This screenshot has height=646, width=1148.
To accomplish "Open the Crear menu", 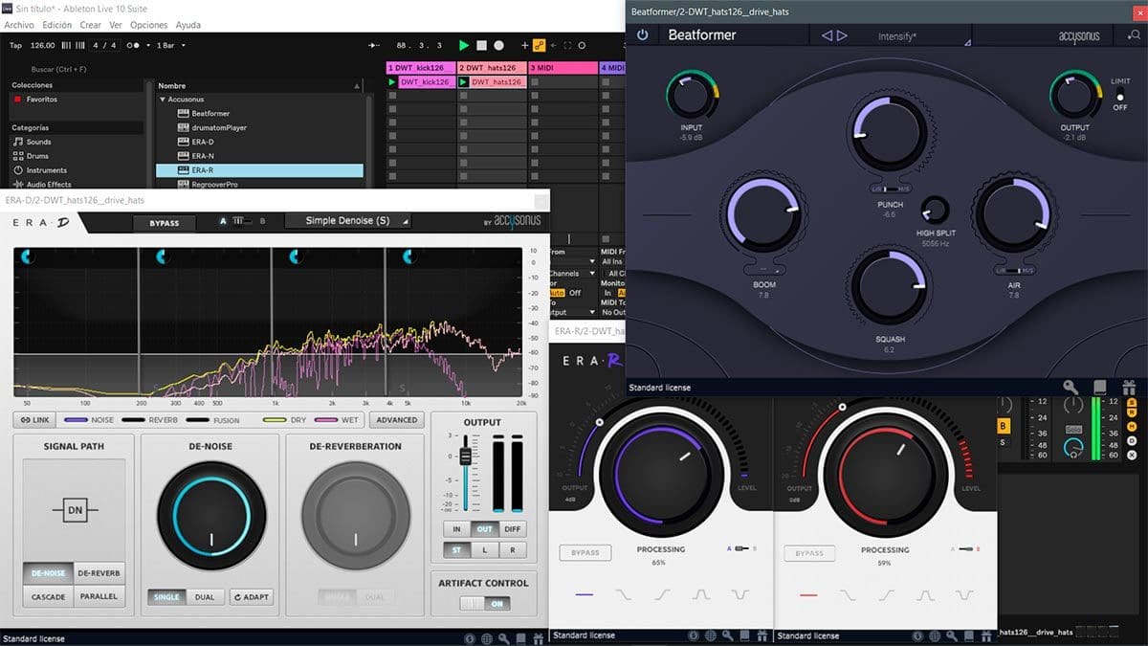I will [91, 25].
